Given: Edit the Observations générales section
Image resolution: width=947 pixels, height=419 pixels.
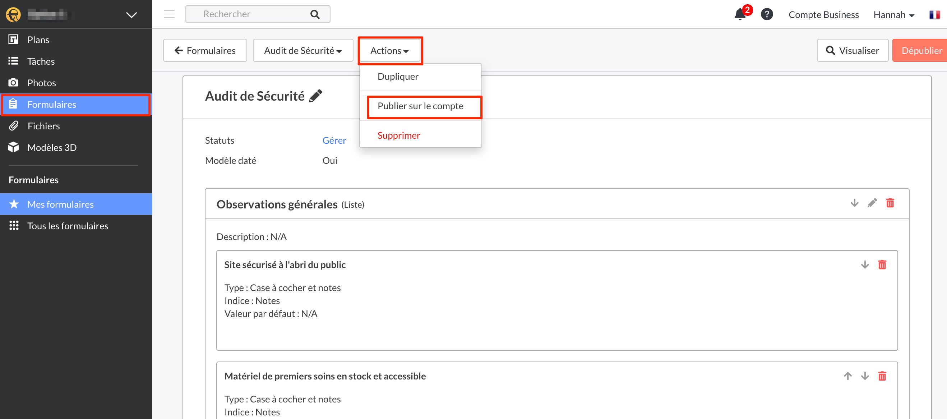Looking at the screenshot, I should tap(872, 203).
